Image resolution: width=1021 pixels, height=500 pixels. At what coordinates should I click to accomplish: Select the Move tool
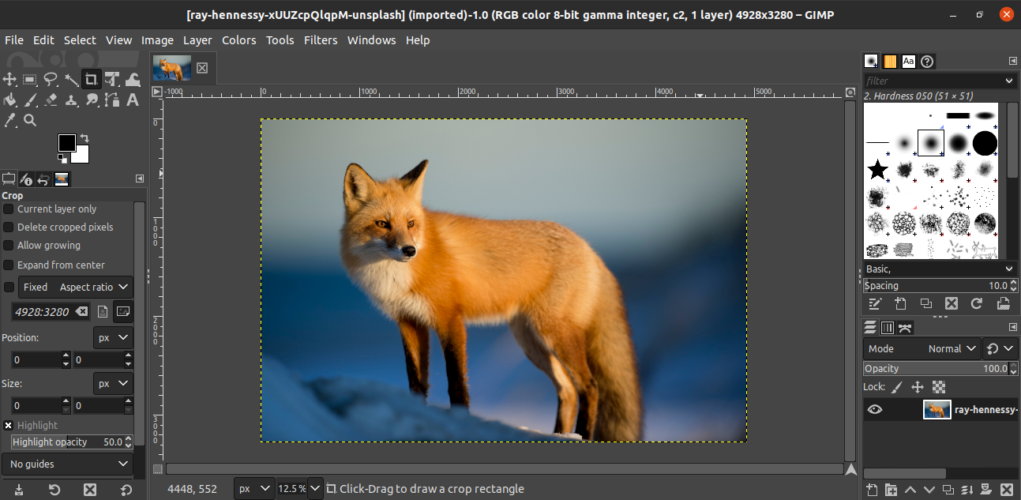click(x=9, y=79)
